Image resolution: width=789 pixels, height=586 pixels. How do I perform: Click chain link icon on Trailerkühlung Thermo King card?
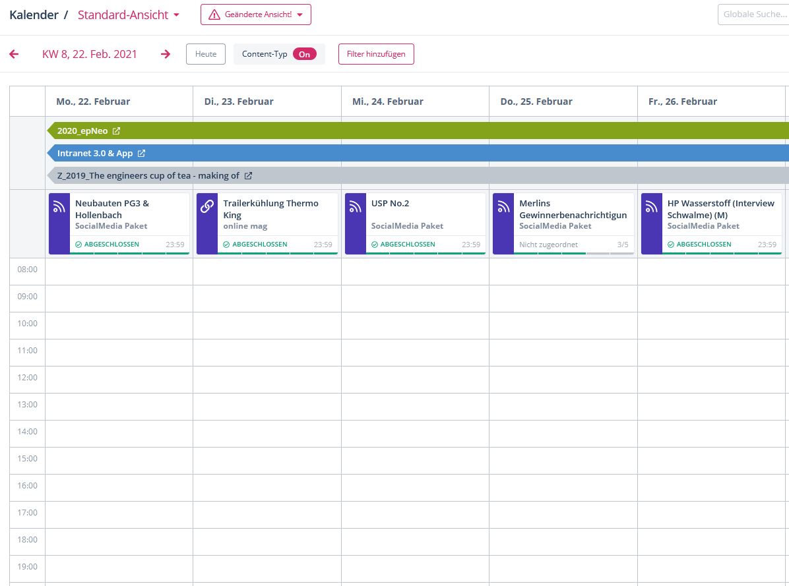[x=207, y=207]
